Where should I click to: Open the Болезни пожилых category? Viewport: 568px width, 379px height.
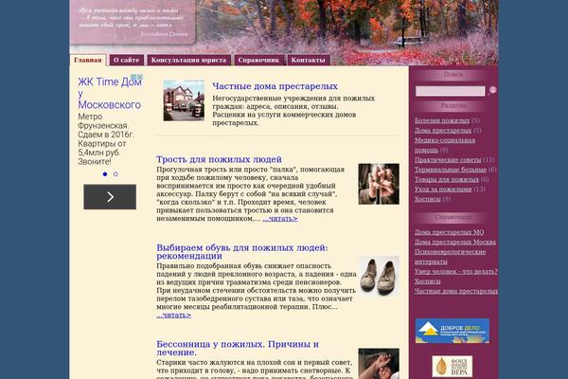(x=442, y=120)
